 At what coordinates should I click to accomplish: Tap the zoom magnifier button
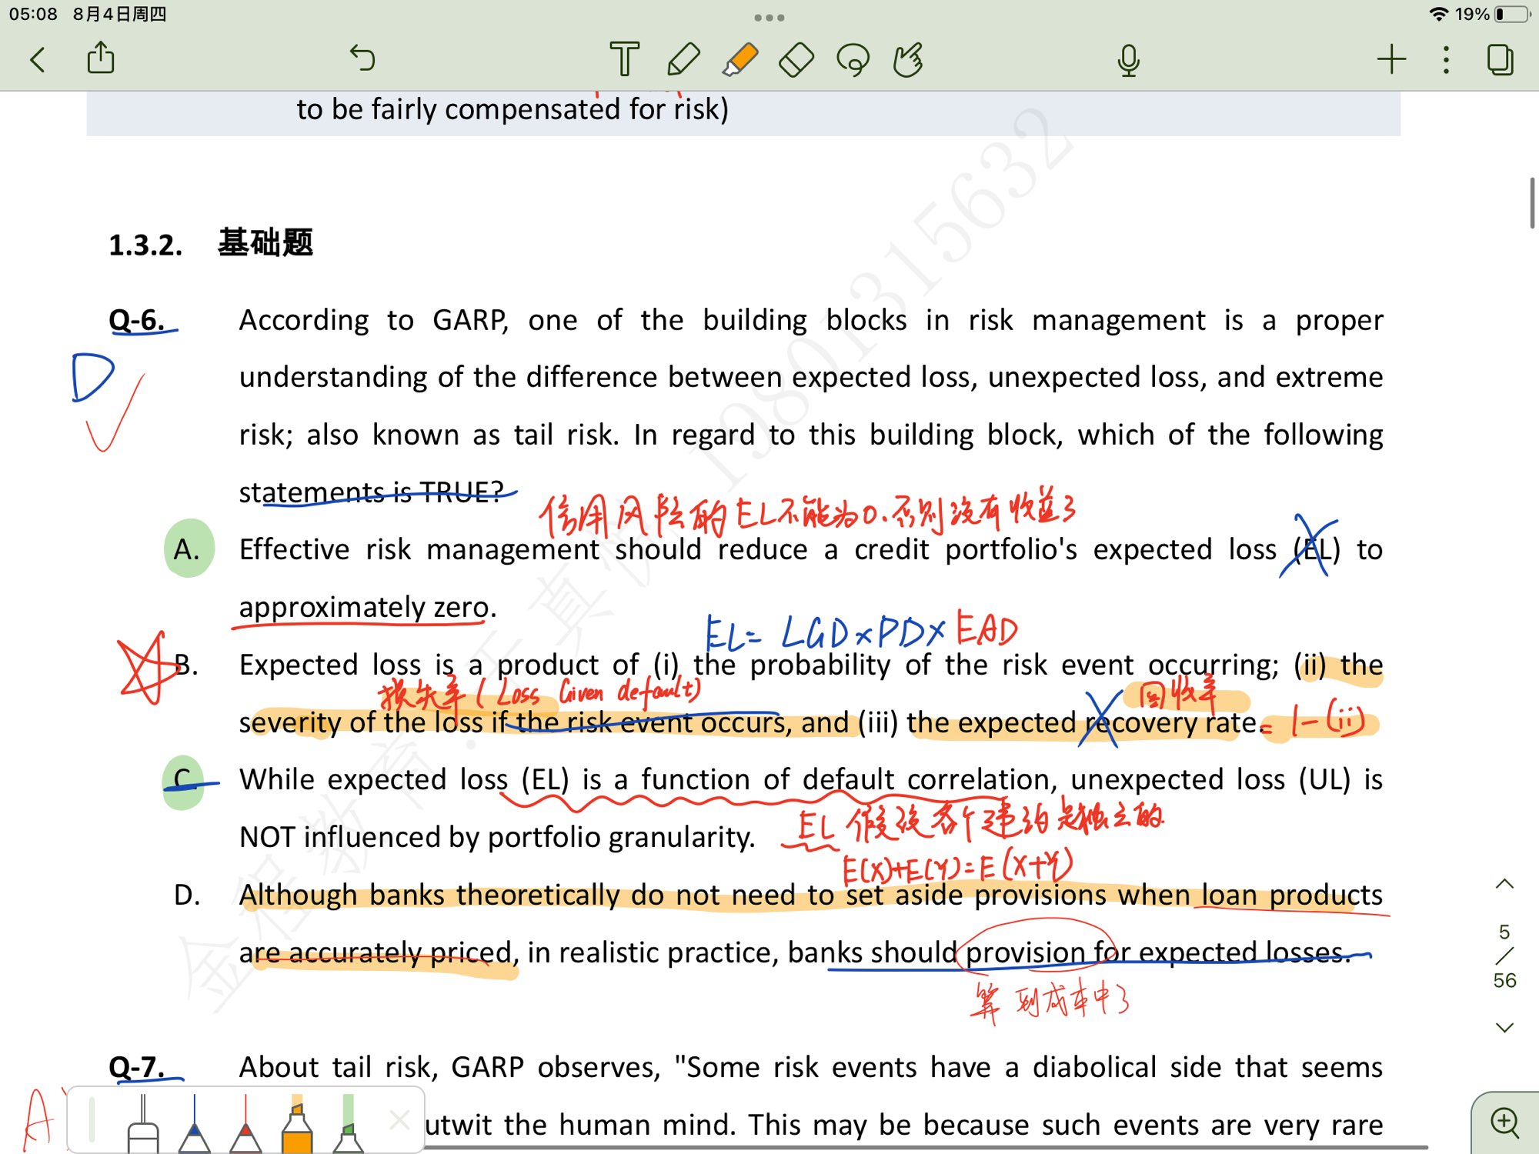pos(1504,1122)
